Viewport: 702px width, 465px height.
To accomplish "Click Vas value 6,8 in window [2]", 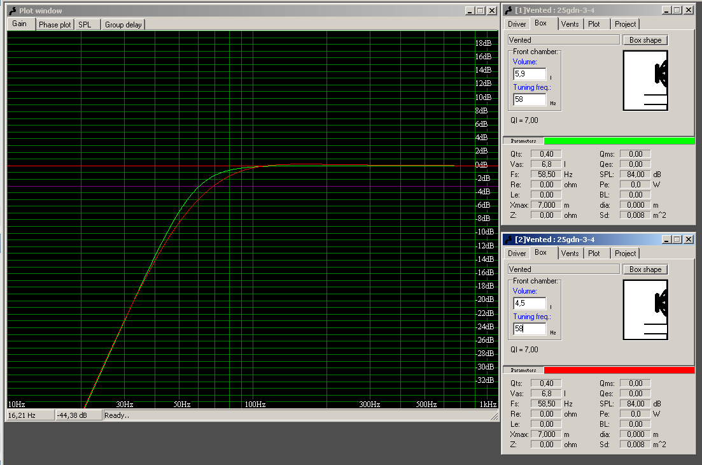I will pos(546,394).
